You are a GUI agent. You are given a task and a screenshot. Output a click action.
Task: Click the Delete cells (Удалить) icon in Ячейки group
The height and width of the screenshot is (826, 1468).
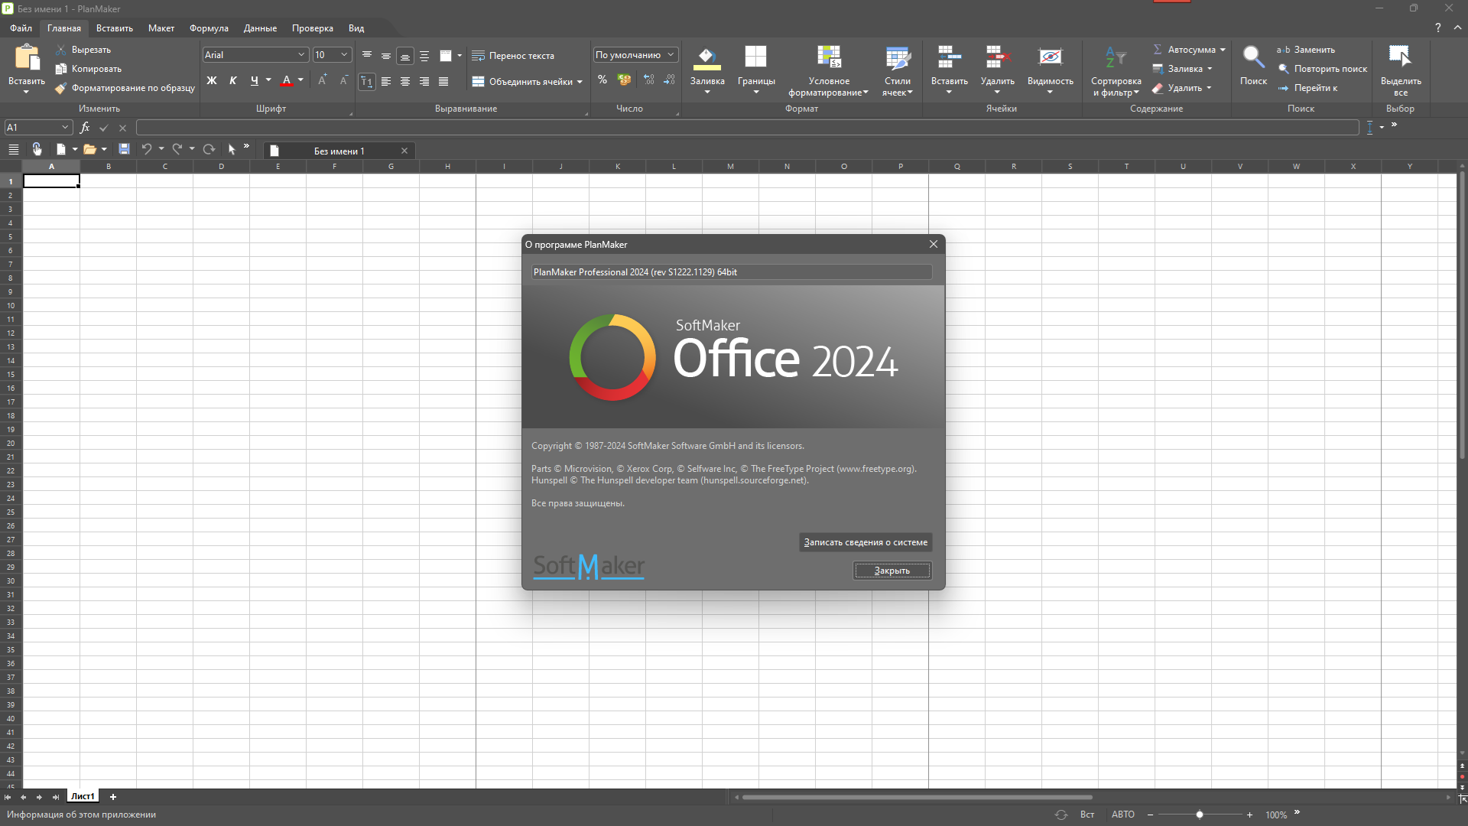(x=998, y=57)
